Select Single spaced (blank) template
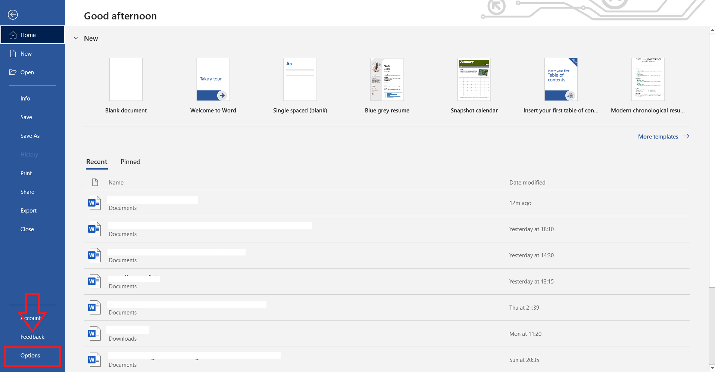715x372 pixels. [x=300, y=86]
